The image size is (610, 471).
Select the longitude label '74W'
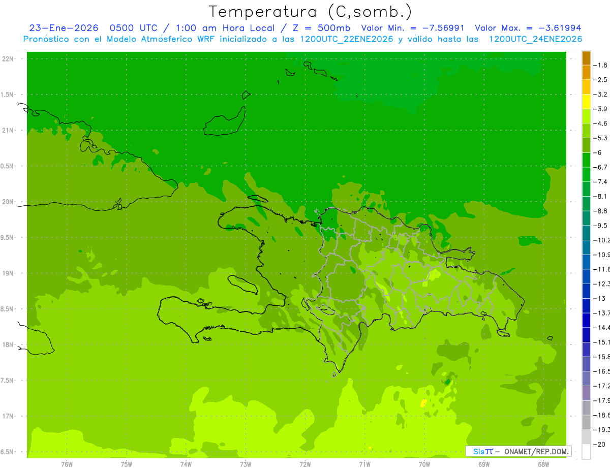coord(186,464)
